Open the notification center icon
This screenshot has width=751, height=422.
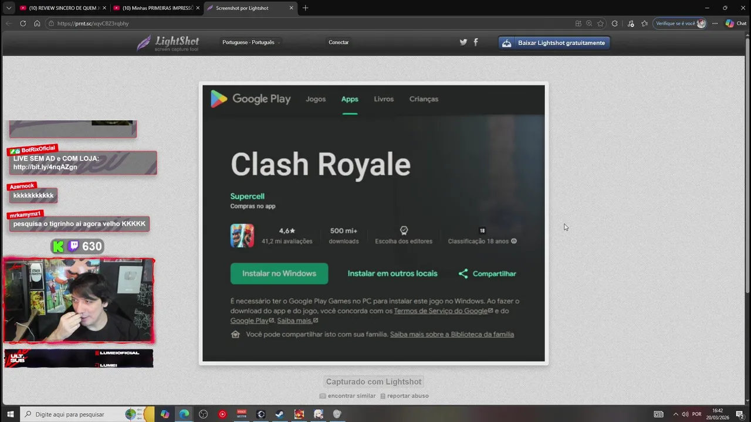(x=740, y=414)
